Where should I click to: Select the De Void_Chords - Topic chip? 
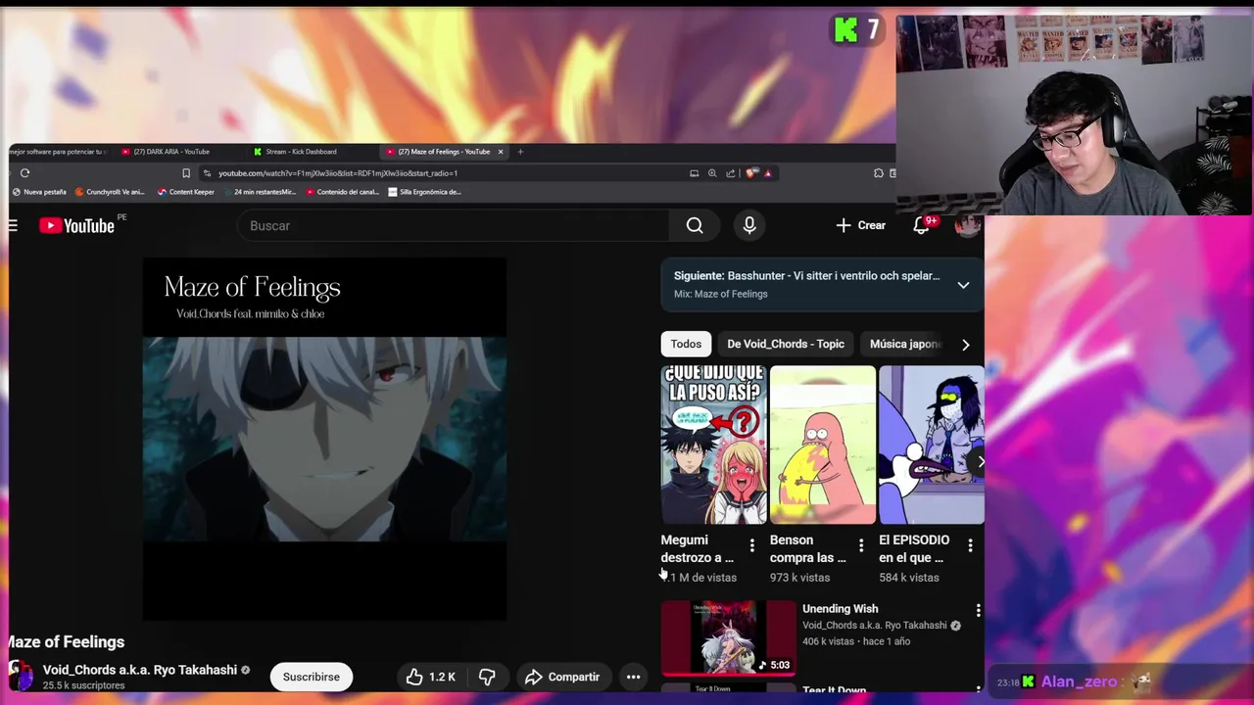[786, 344]
